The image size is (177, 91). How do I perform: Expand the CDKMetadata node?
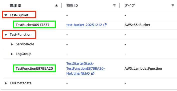(x=6, y=83)
